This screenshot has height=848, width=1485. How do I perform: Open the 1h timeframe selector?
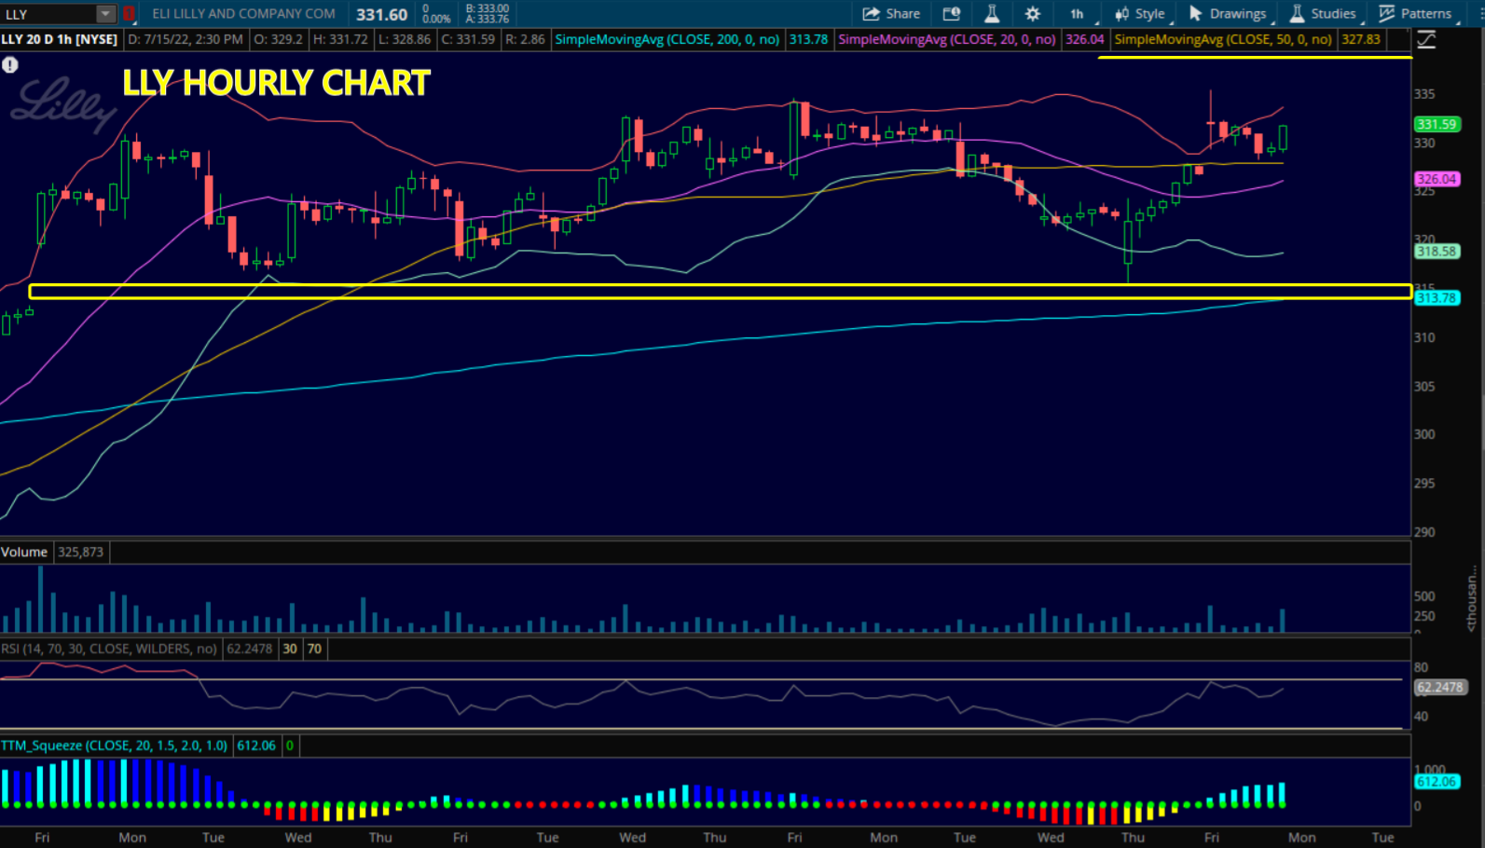coord(1078,14)
